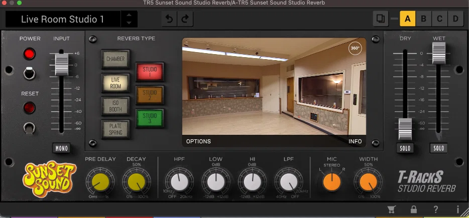Click the INPUT fader handle
This screenshot has height=218, width=469.
[61, 65]
